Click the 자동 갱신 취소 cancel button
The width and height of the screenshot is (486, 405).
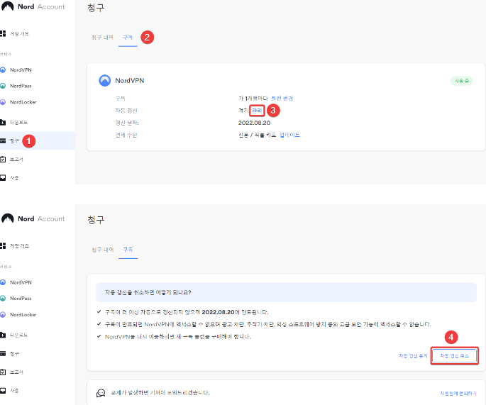pyautogui.click(x=454, y=356)
